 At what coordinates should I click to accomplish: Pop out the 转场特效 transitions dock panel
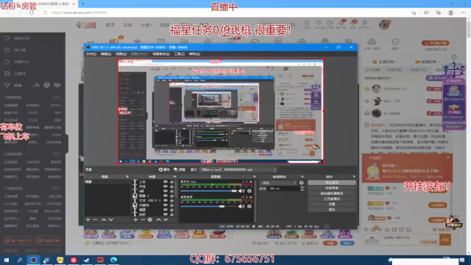pos(302,177)
